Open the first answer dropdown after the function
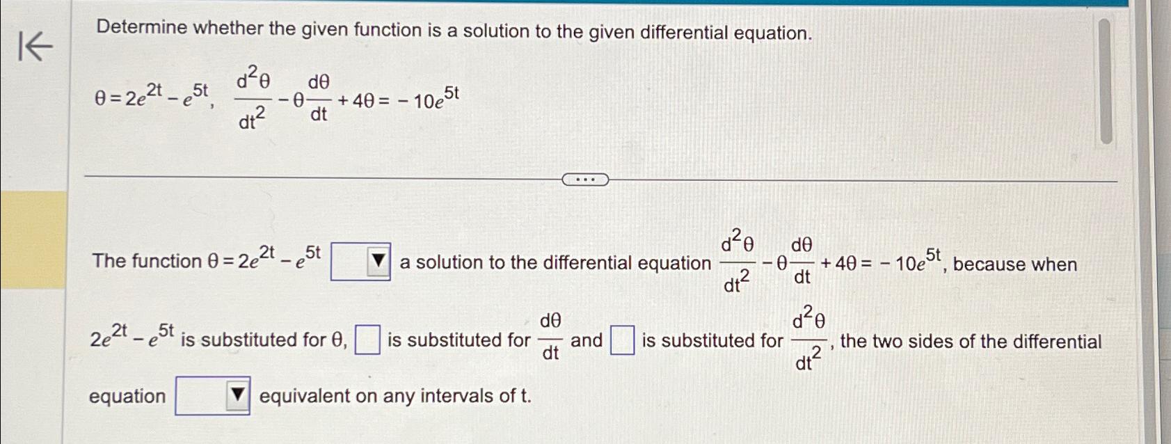Image resolution: width=1171 pixels, height=444 pixels. coord(361,262)
